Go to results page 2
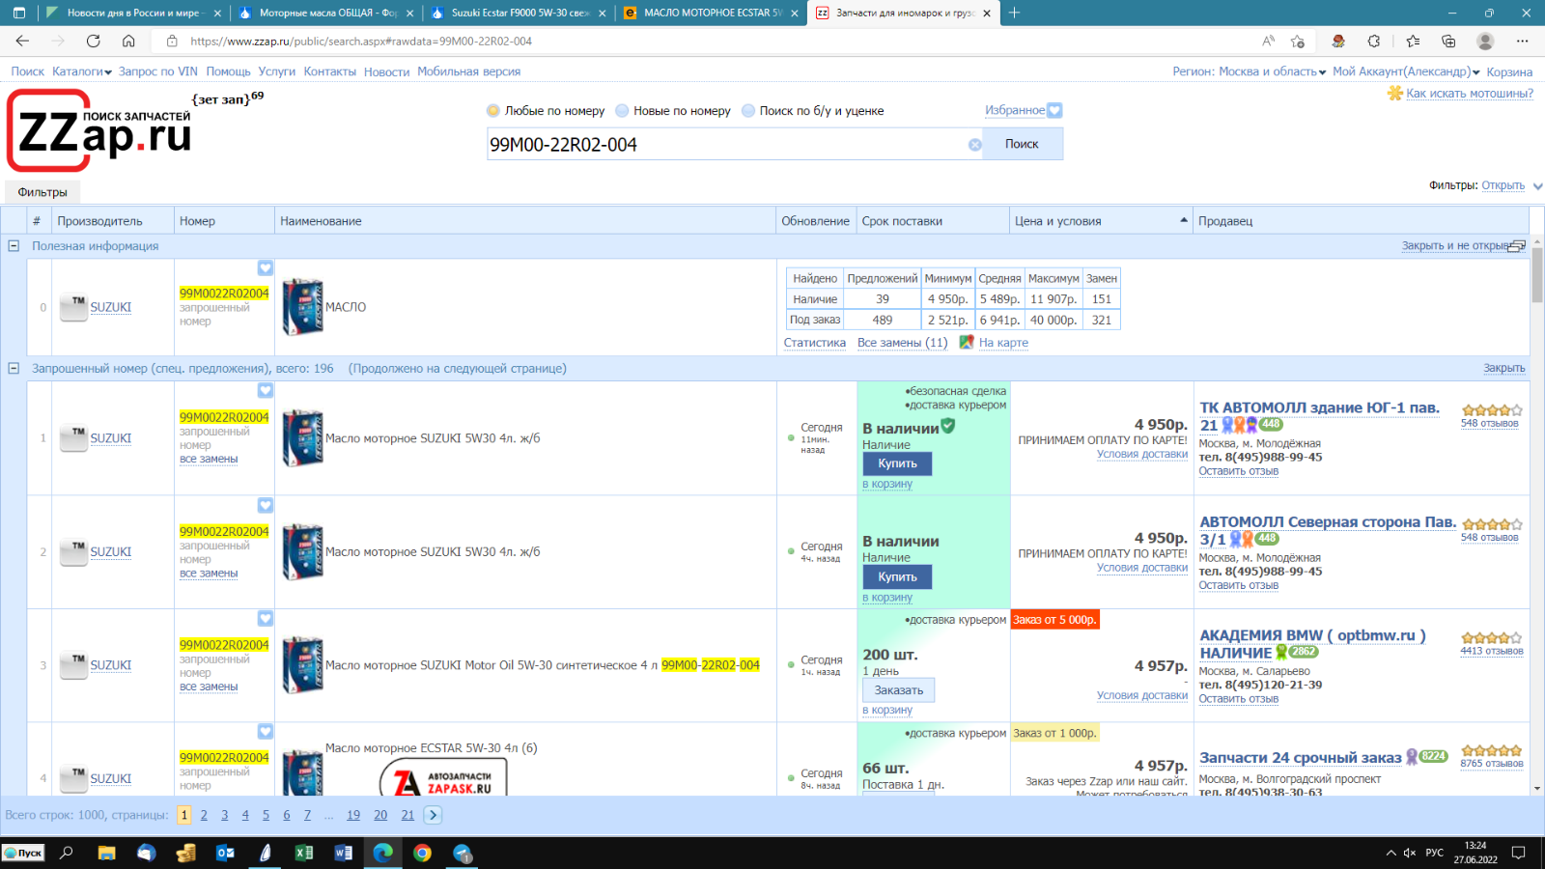The height and width of the screenshot is (869, 1545). (204, 815)
